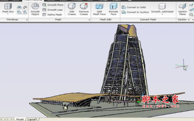Switch to the Model tab
Screen dimensions: 194x121
tap(20, 119)
